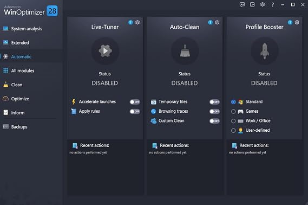Click Live-Tuner DISABLED status text
The width and height of the screenshot is (308, 205).
tap(104, 83)
